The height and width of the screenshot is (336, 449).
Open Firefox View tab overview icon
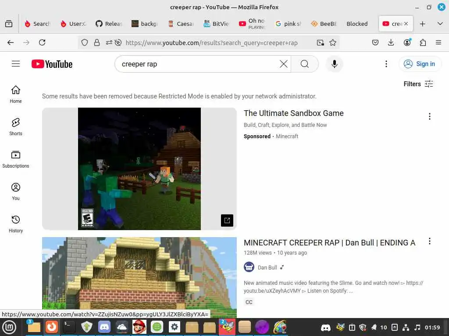coord(9,24)
